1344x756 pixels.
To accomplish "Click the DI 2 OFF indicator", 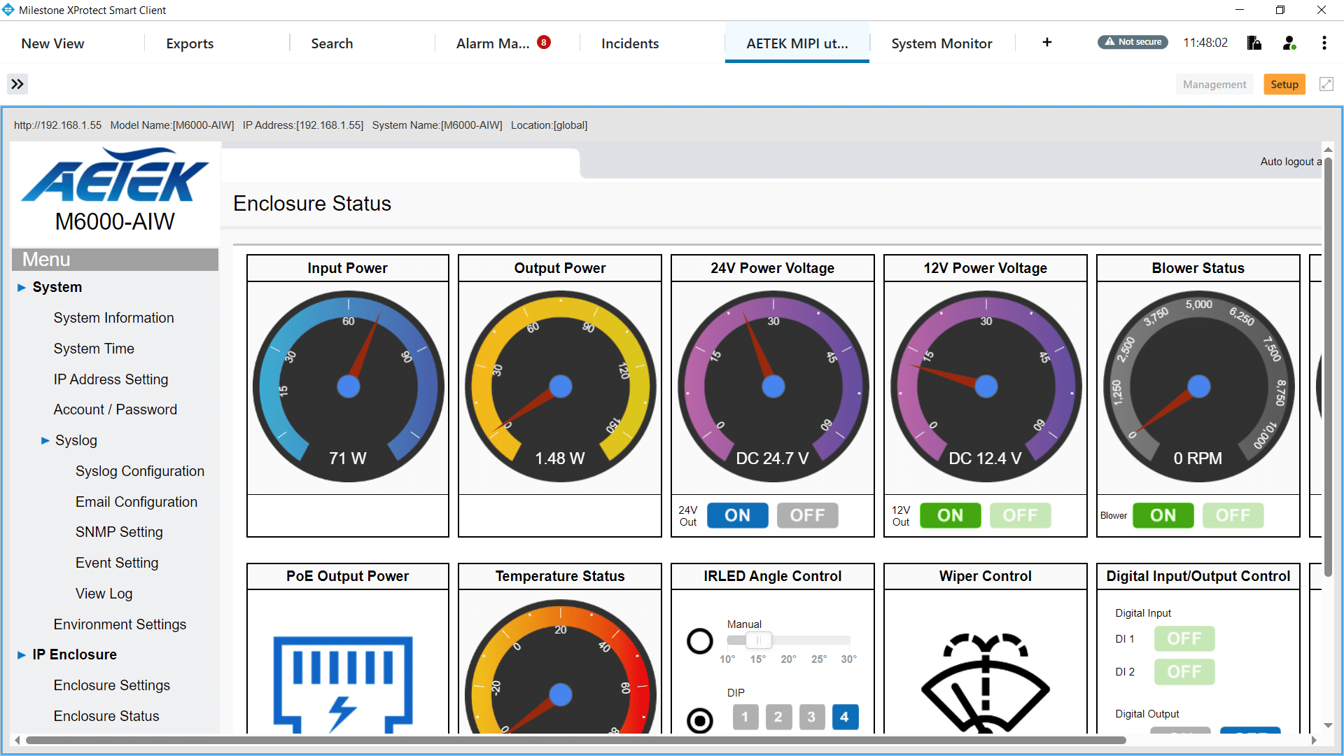I will click(1184, 671).
